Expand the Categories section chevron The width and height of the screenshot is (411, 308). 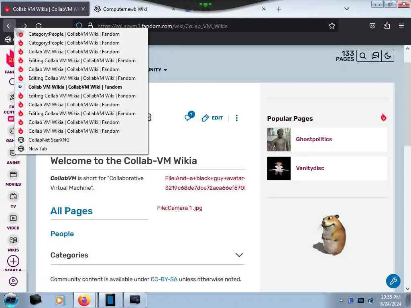click(x=239, y=255)
